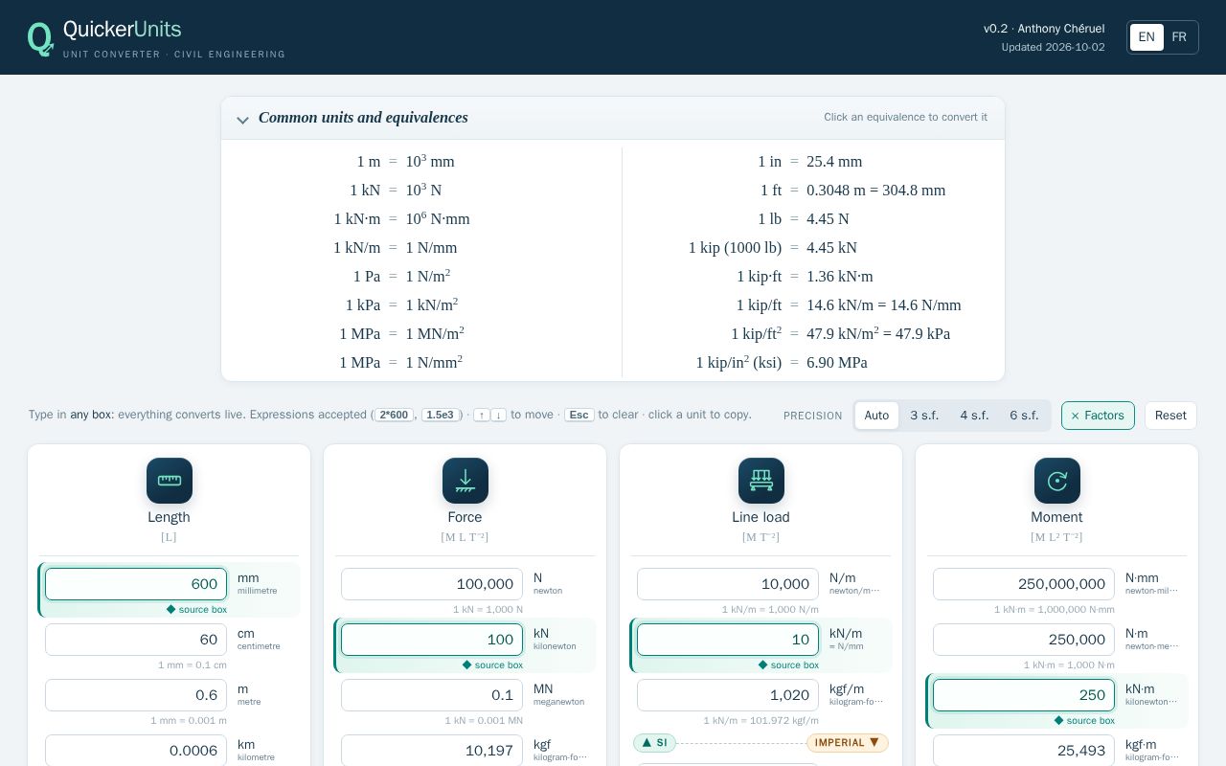Switch language to FR

pos(1179,37)
